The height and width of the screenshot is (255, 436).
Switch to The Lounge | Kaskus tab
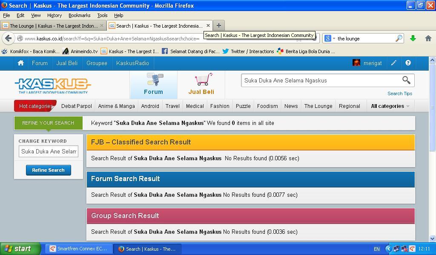[53, 25]
